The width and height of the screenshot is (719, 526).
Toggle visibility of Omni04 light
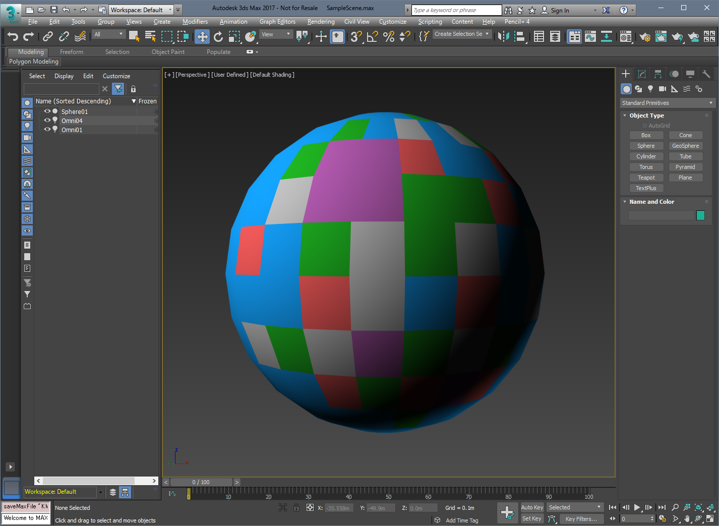click(47, 121)
